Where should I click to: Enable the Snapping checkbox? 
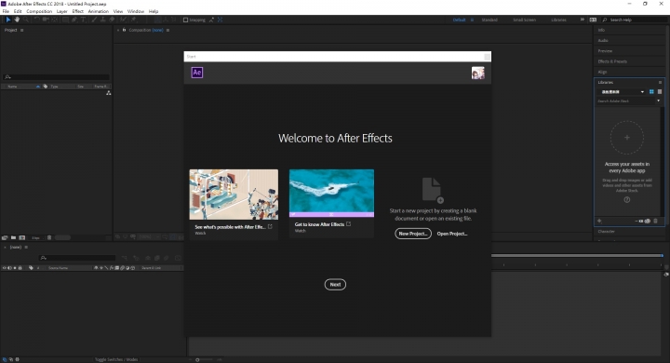point(185,20)
